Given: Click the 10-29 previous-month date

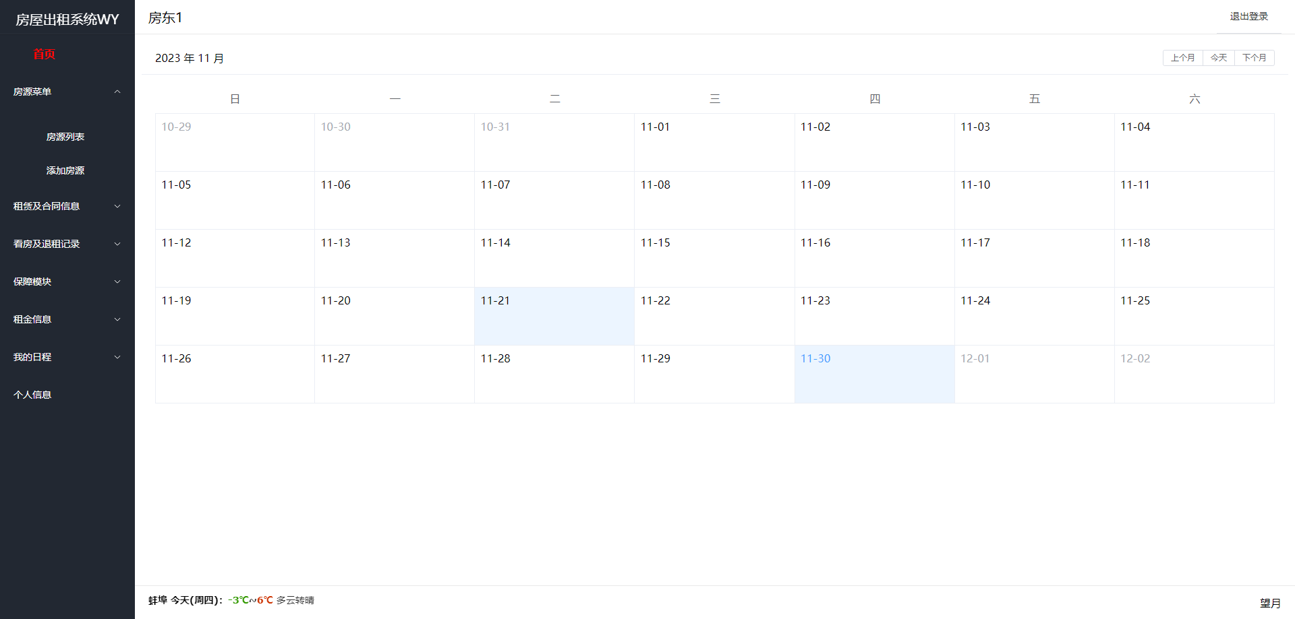Looking at the screenshot, I should [x=235, y=142].
